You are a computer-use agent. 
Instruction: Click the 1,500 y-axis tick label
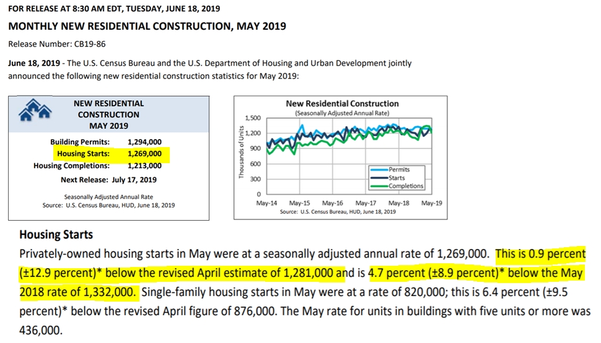click(254, 118)
